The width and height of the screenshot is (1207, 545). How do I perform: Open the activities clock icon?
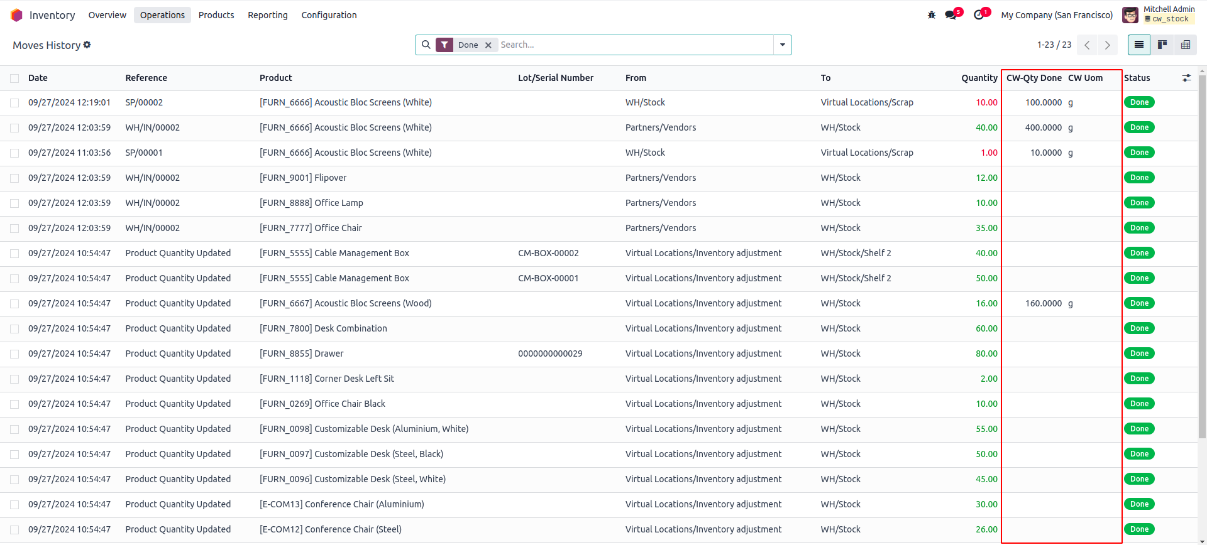point(979,15)
